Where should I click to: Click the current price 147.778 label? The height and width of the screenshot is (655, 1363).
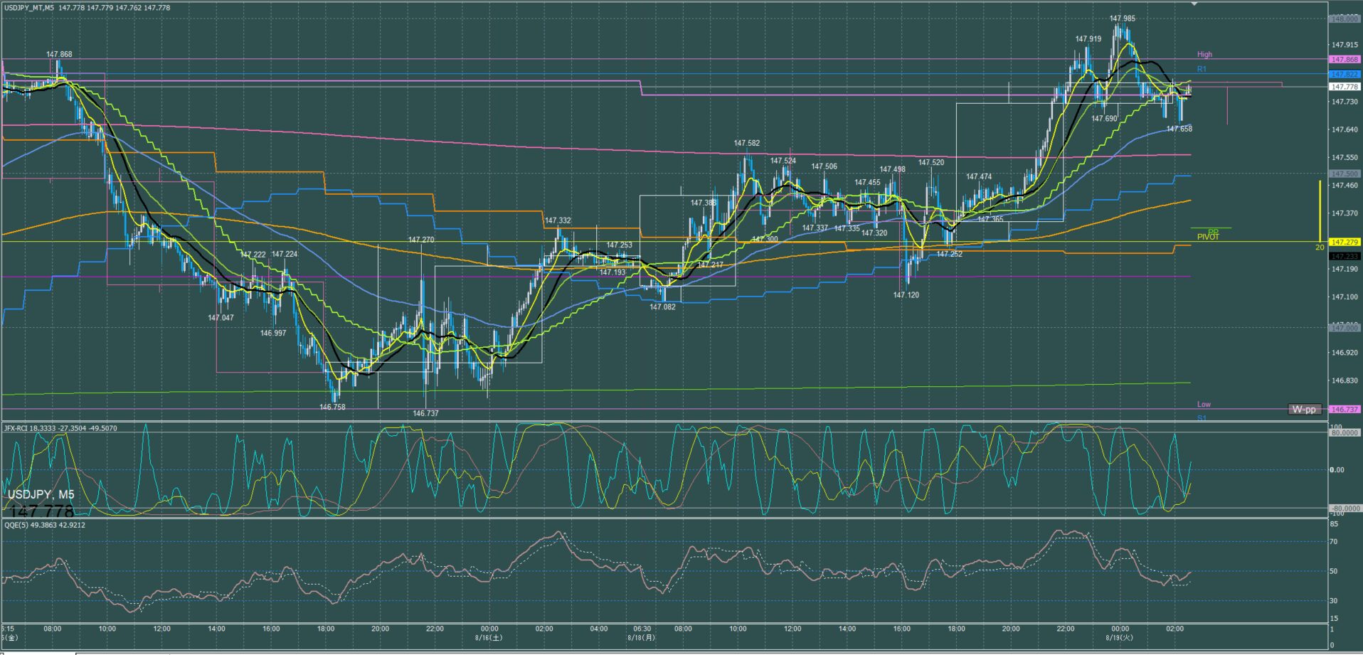click(1345, 87)
